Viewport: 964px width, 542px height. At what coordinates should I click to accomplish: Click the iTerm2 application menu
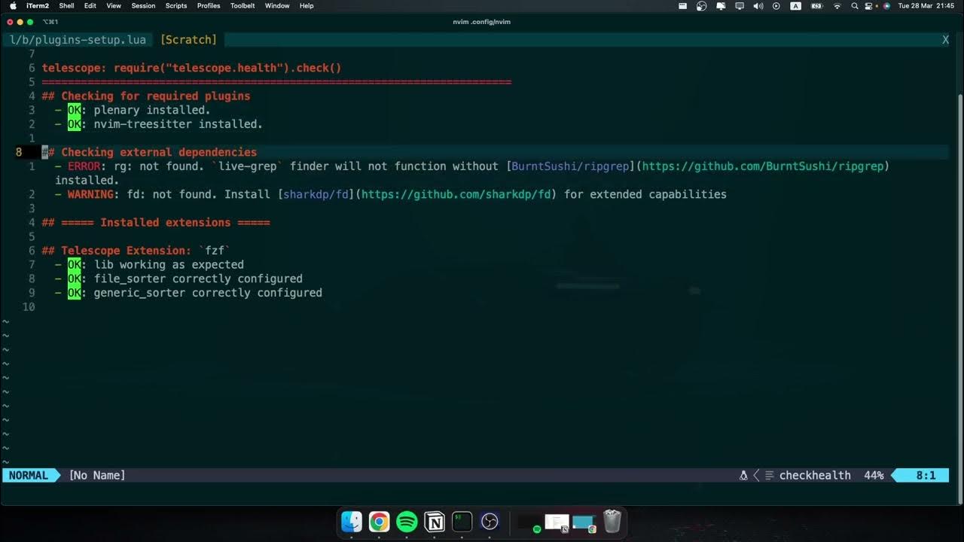coord(38,5)
